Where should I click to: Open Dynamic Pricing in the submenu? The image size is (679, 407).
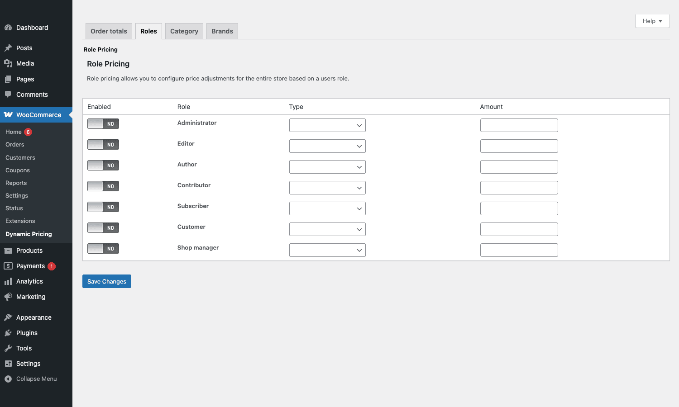29,234
